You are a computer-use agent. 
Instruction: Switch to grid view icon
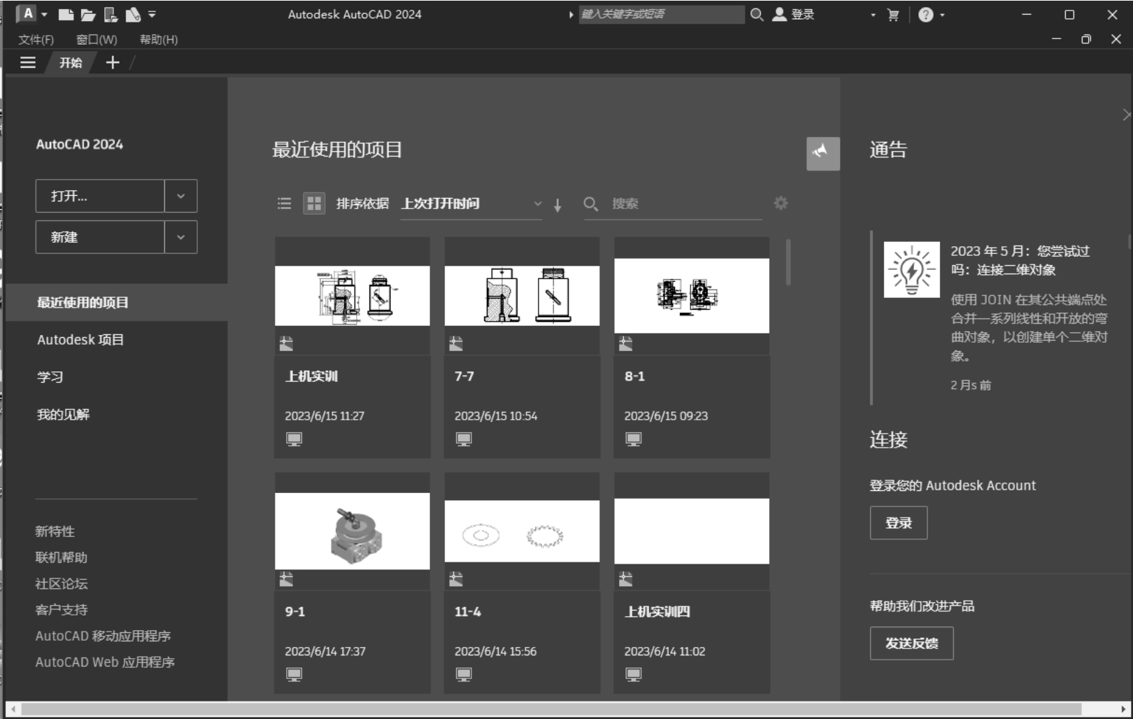pyautogui.click(x=314, y=204)
